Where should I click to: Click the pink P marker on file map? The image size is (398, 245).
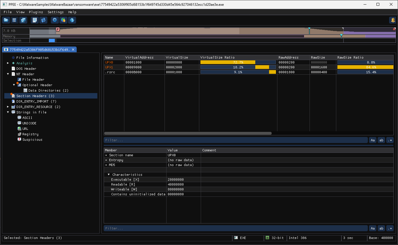[x=58, y=29]
